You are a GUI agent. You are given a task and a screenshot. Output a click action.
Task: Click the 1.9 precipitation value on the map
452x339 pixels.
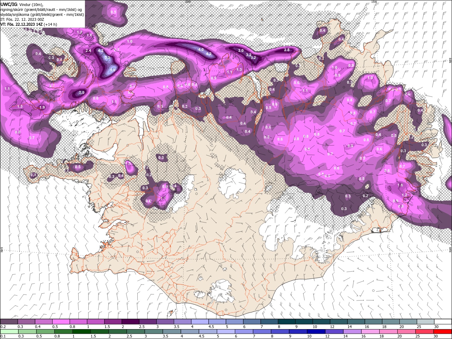tap(42, 107)
